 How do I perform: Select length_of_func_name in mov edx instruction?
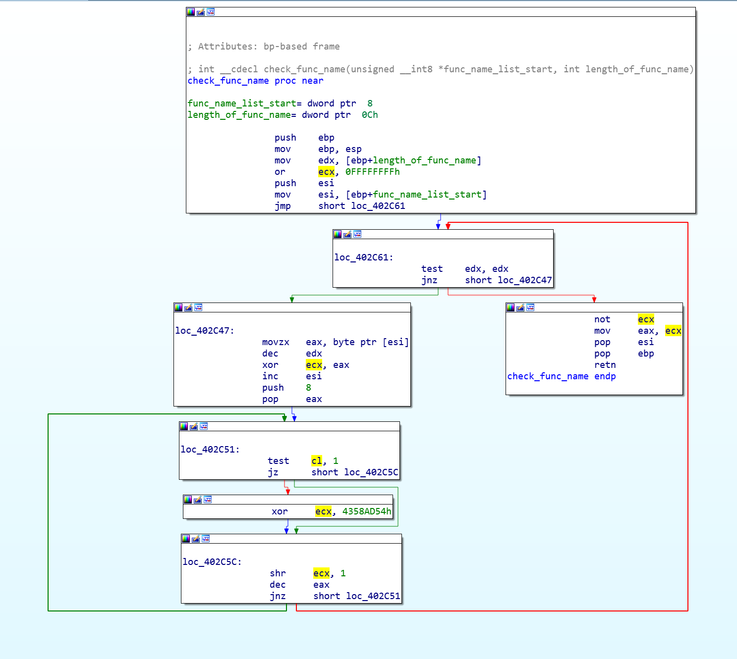click(x=424, y=160)
